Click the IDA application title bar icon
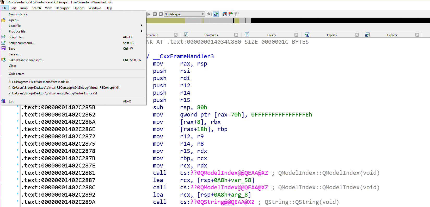430x207 pixels. click(2, 2)
